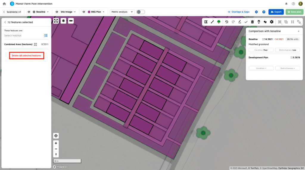The width and height of the screenshot is (305, 170).
Task: Toggle Baseline layer visibility eye
Action: 29,12
